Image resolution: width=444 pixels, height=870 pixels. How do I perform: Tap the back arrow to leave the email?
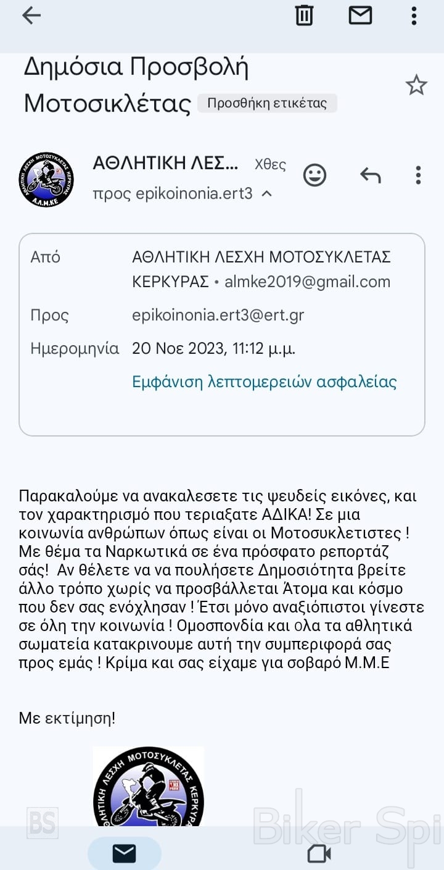coord(31,15)
